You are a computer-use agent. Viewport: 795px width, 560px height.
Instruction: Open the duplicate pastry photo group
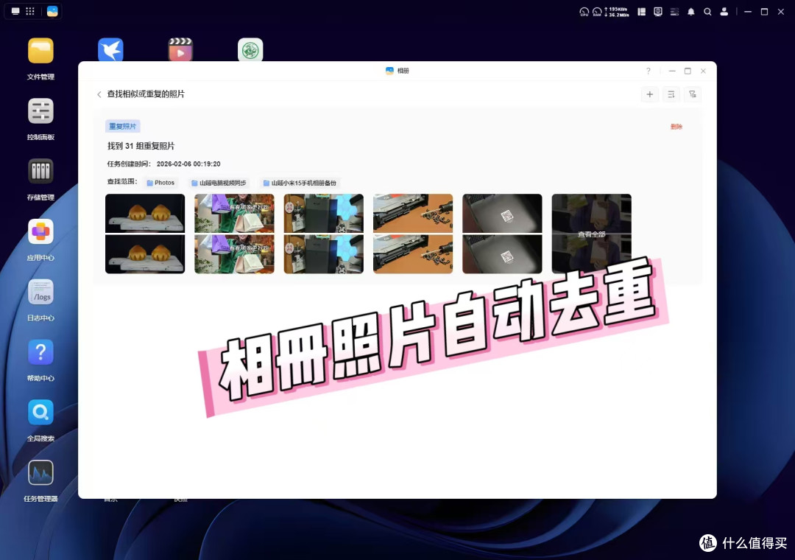tap(145, 234)
